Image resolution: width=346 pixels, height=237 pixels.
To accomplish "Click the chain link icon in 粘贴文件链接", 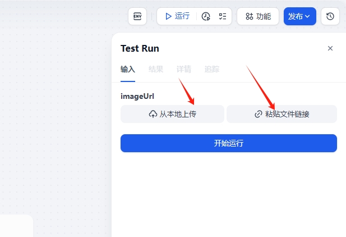I will (x=259, y=114).
